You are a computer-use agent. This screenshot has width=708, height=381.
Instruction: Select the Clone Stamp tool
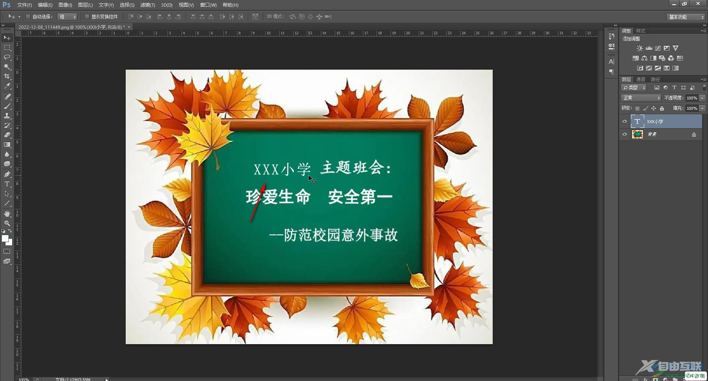pyautogui.click(x=7, y=116)
